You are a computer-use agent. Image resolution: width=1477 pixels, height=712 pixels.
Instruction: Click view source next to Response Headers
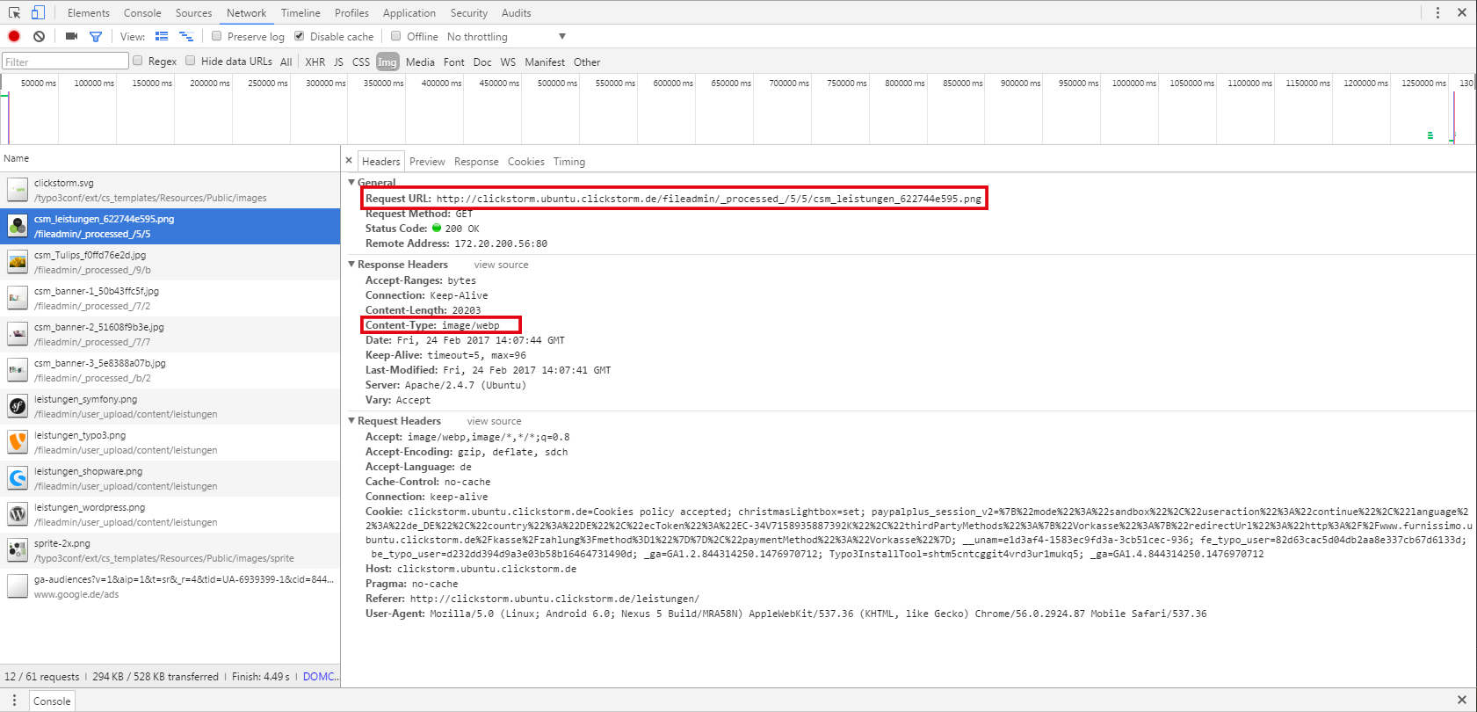(x=501, y=265)
